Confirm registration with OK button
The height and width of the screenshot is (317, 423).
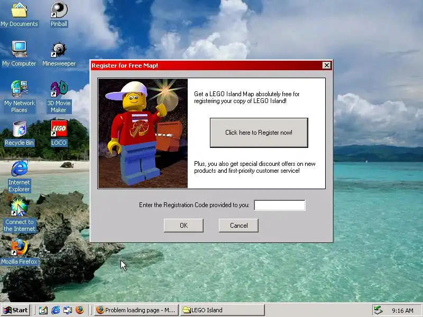[x=183, y=226]
